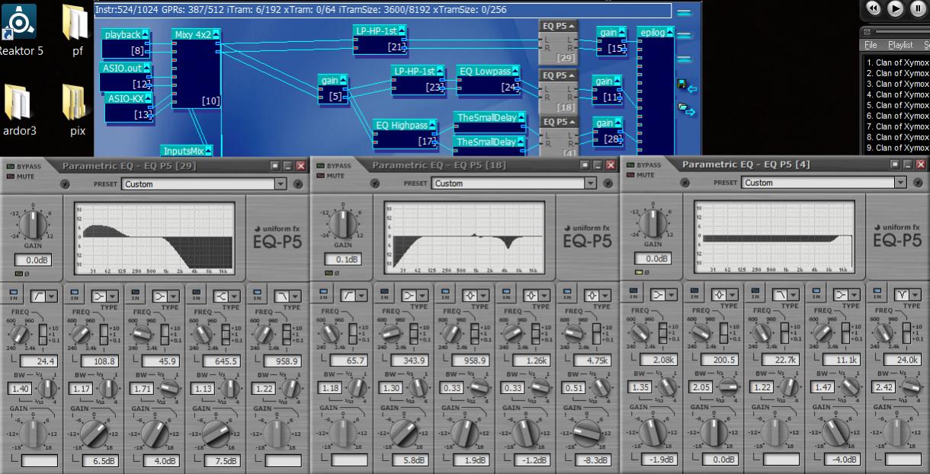Open preset dropdown in EQ P5 [4]
Screen dimensions: 930x474
(x=900, y=183)
